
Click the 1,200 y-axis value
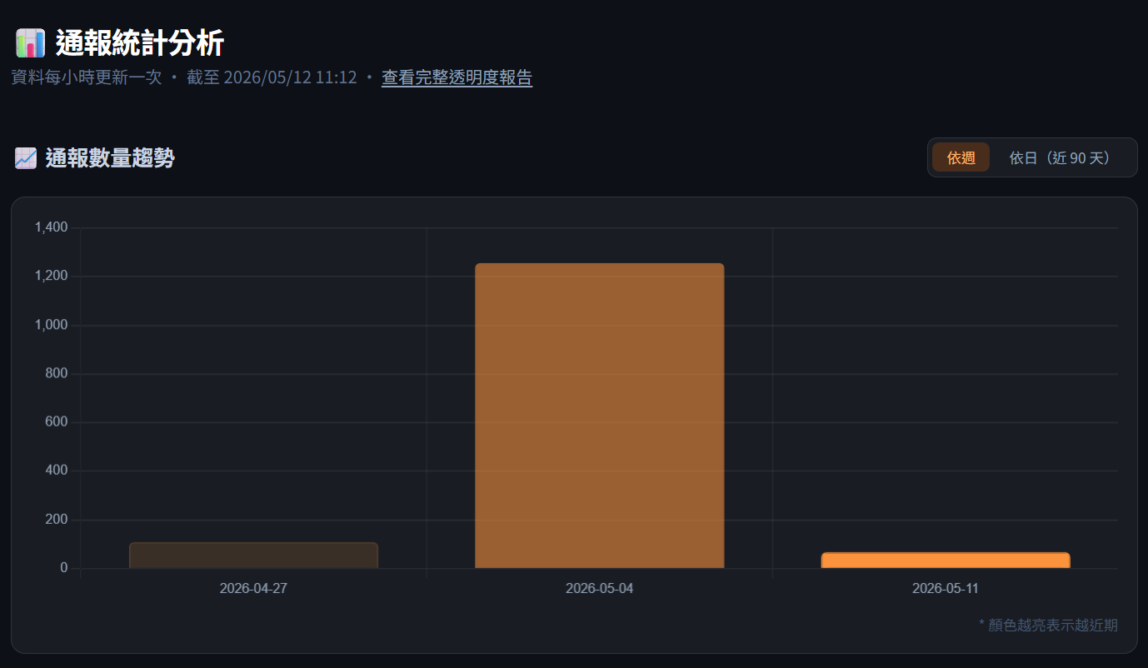click(52, 277)
